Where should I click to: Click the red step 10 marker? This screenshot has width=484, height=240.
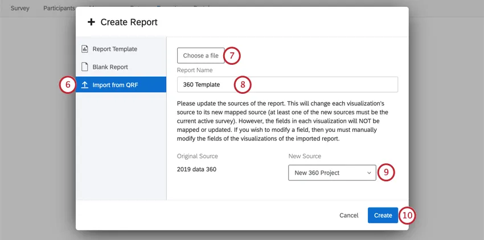[407, 215]
